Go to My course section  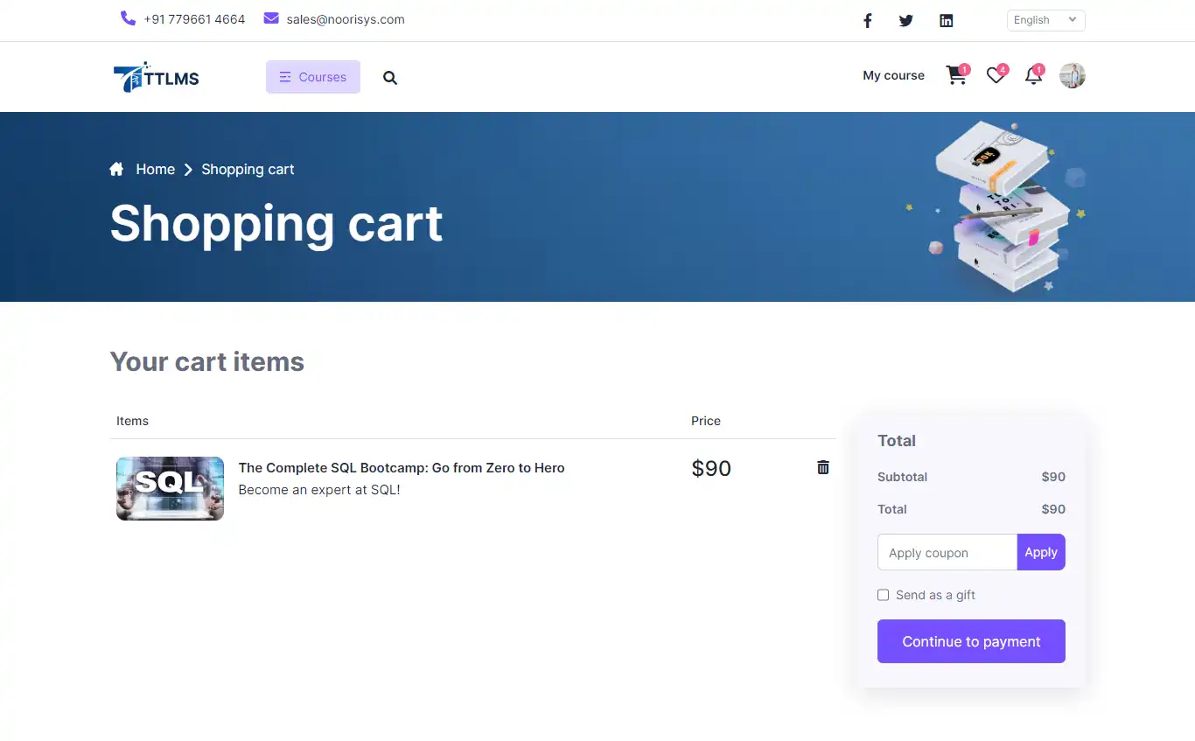[x=893, y=75]
